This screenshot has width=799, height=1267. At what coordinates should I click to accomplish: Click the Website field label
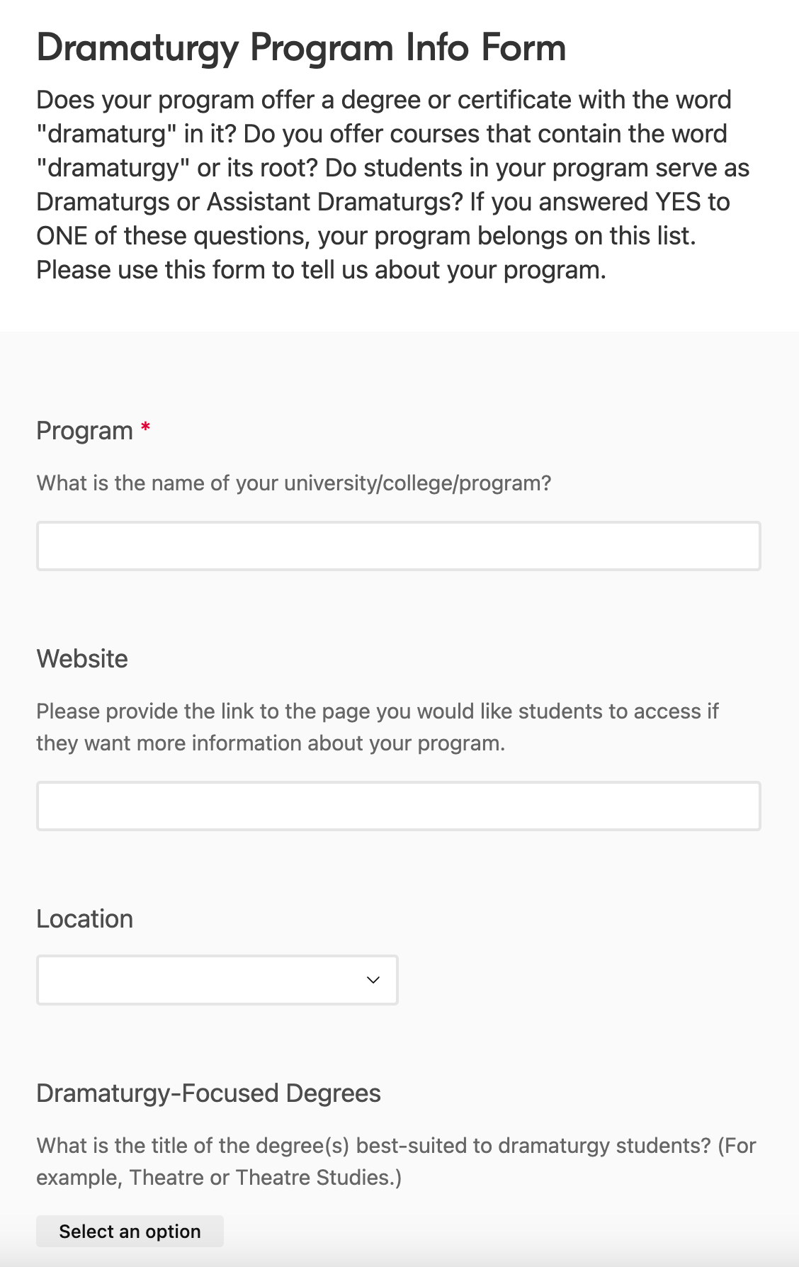tap(82, 659)
